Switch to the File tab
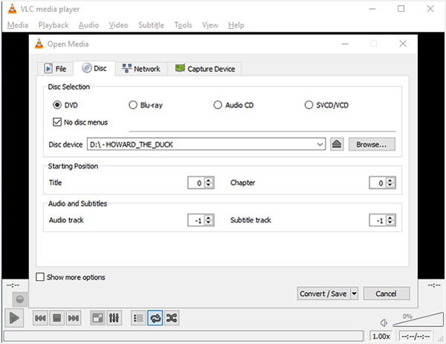Viewport: 446px width, 344px height. (55, 69)
